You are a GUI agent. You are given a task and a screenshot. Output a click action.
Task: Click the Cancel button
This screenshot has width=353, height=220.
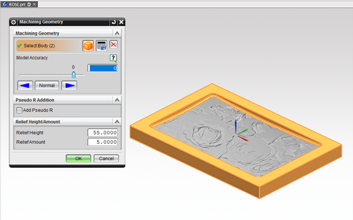click(x=106, y=158)
